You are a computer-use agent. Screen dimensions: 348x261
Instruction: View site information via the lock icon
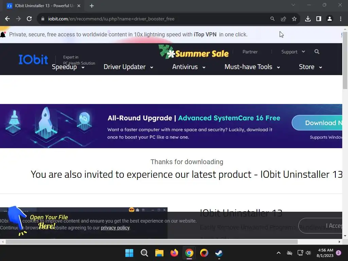[x=43, y=19]
